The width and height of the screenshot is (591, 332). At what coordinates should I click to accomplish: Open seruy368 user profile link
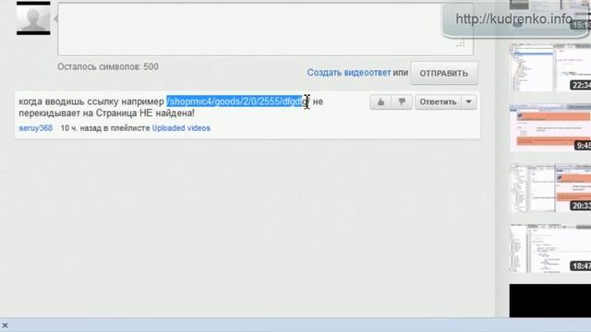pos(36,128)
